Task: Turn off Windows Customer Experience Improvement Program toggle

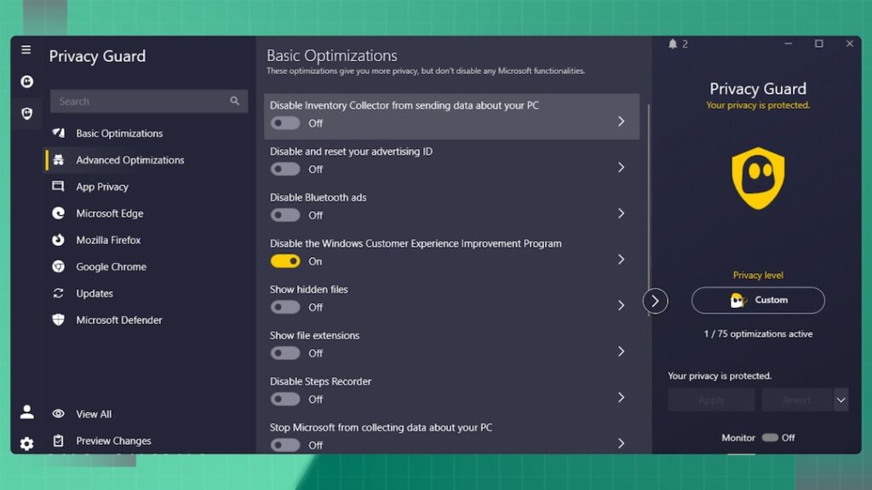Action: click(x=285, y=261)
